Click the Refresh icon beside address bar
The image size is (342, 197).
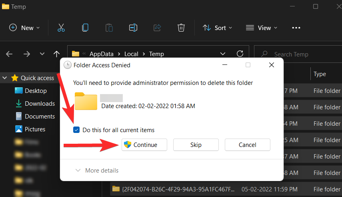click(240, 54)
